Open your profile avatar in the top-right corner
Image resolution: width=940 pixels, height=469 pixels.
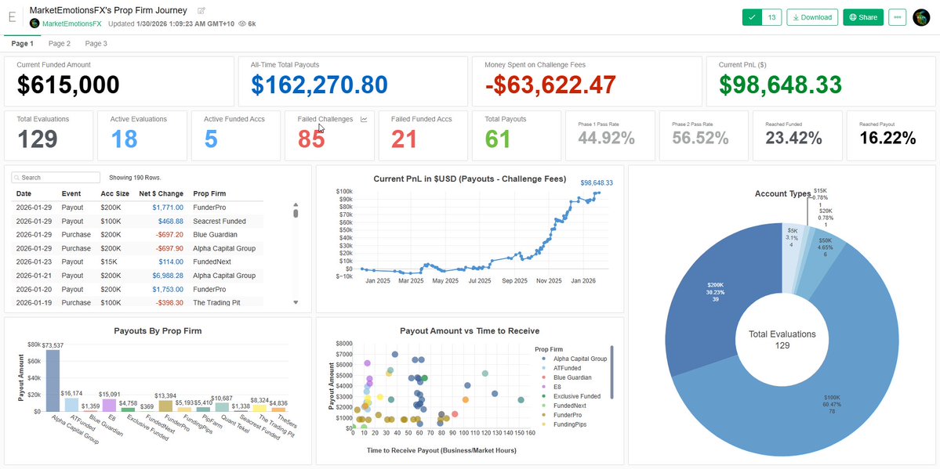point(920,16)
